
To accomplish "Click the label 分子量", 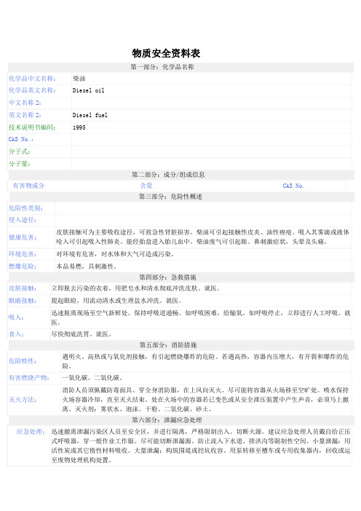I will 19,164.
